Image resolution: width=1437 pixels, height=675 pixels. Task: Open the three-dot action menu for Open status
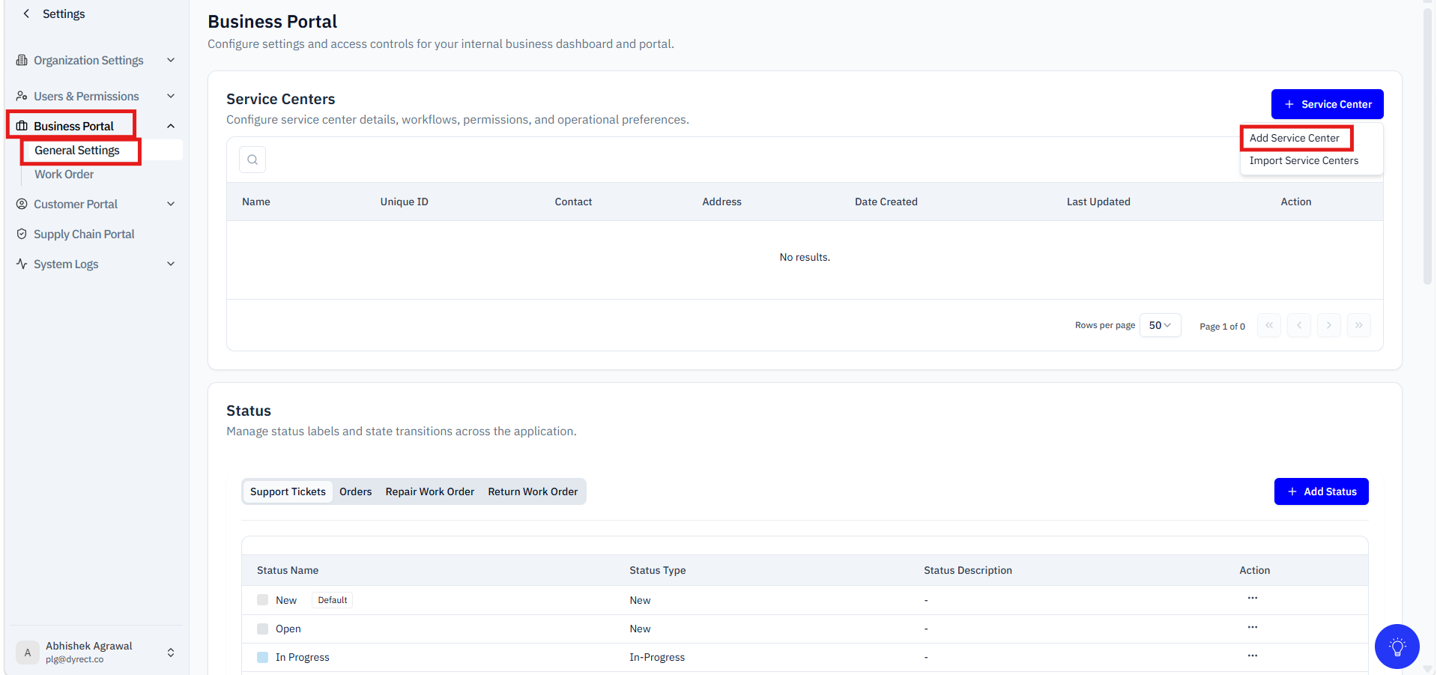point(1252,627)
